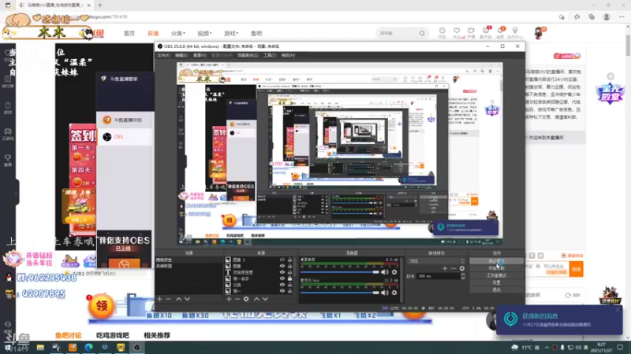Open transition properties gear icon
Screen dimensions: 631x354
pyautogui.click(x=462, y=268)
